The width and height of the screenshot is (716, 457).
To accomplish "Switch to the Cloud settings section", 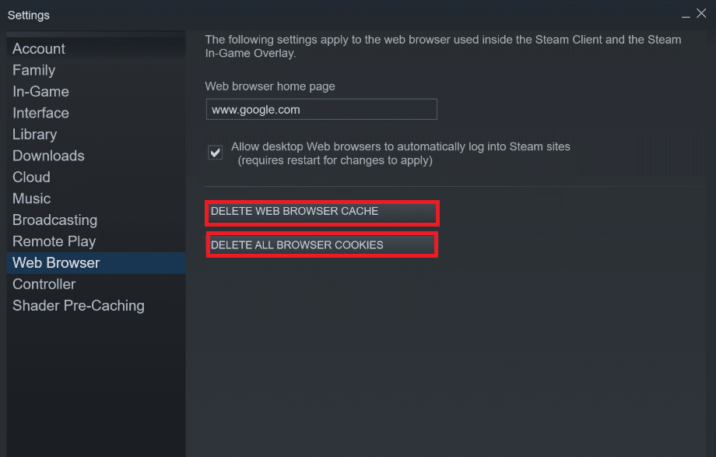I will click(x=31, y=178).
